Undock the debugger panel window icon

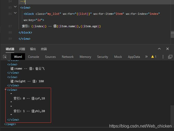[170, 57]
